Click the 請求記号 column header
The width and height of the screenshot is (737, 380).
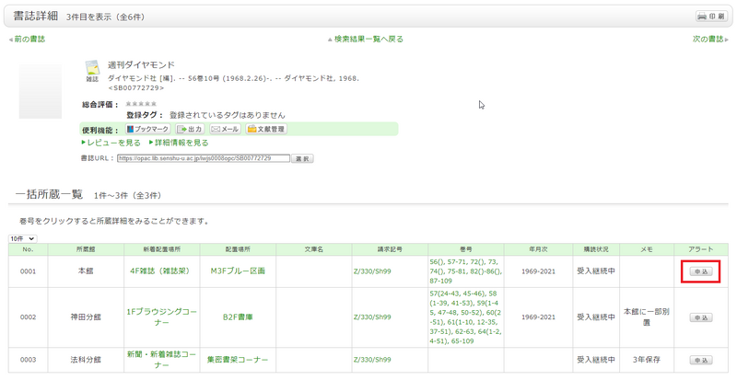tap(390, 249)
